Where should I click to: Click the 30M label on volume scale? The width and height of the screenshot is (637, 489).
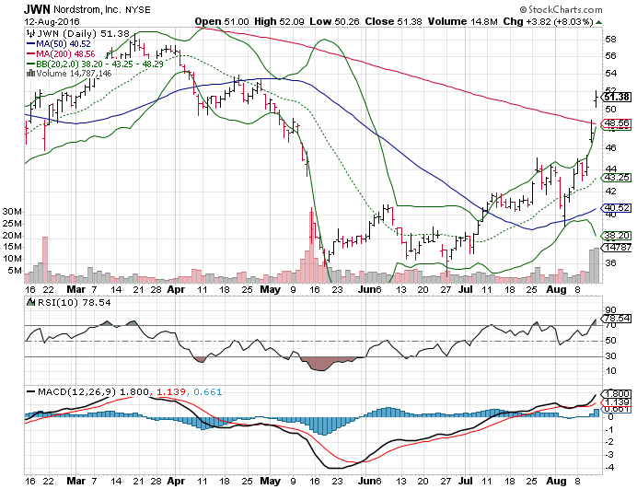pyautogui.click(x=12, y=212)
